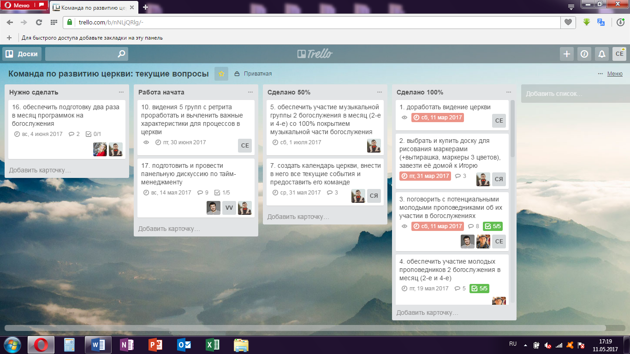The height and width of the screenshot is (354, 630).
Task: Click the 5/5 checklist badge on card 3
Action: coord(493,226)
